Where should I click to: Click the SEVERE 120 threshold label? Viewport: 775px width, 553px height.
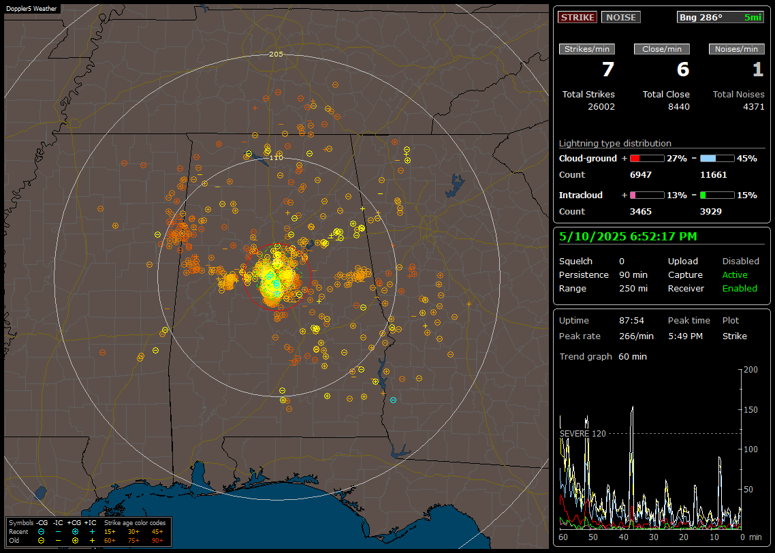pyautogui.click(x=582, y=434)
